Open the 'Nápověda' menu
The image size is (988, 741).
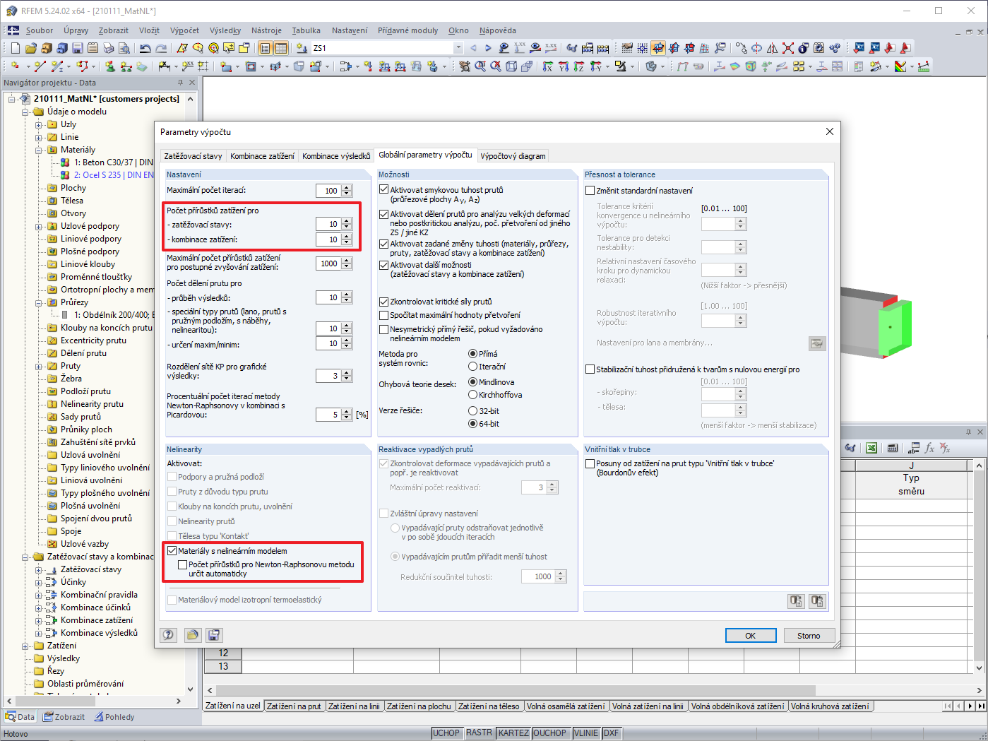tap(497, 30)
